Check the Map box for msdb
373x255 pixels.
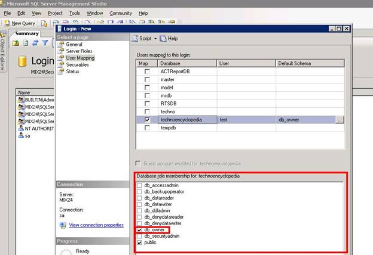[x=147, y=95]
